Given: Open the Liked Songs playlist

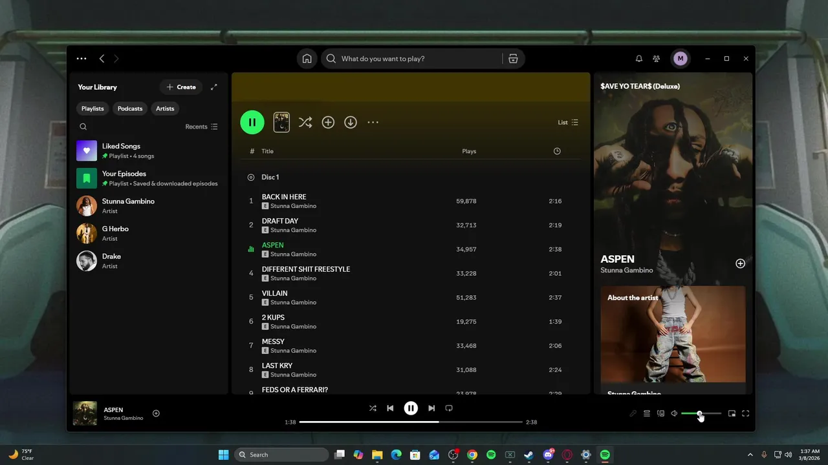Looking at the screenshot, I should (148, 151).
